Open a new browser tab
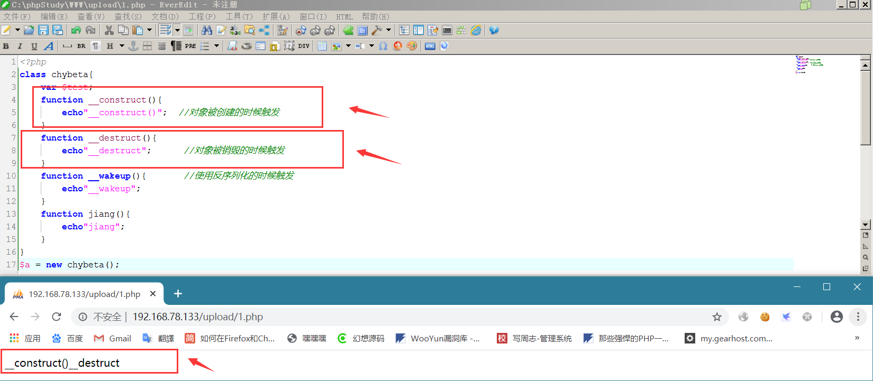The width and height of the screenshot is (873, 381). [178, 293]
